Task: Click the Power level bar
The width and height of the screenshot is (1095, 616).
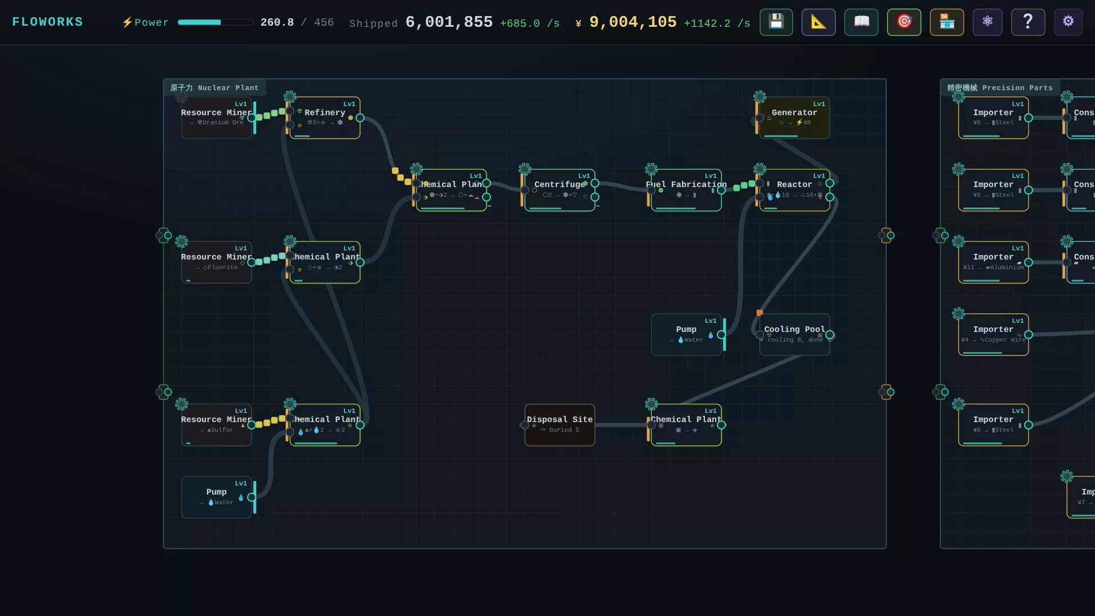Action: 216,22
